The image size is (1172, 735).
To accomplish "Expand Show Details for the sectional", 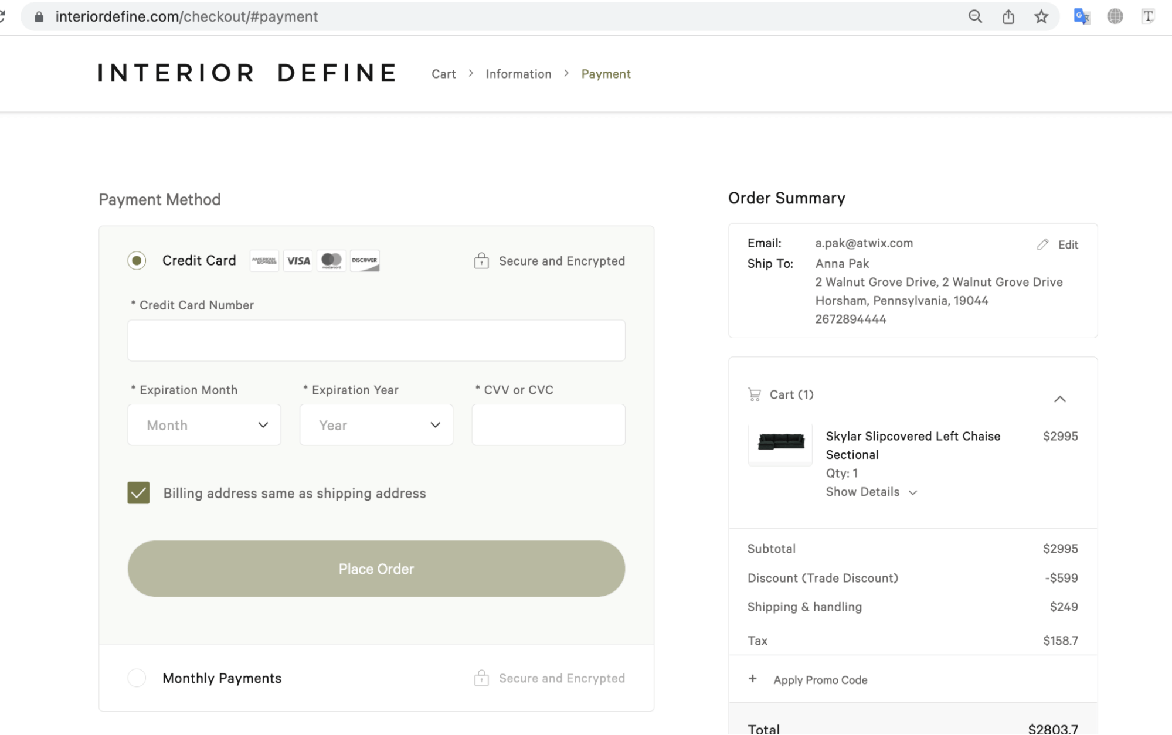I will pos(871,492).
